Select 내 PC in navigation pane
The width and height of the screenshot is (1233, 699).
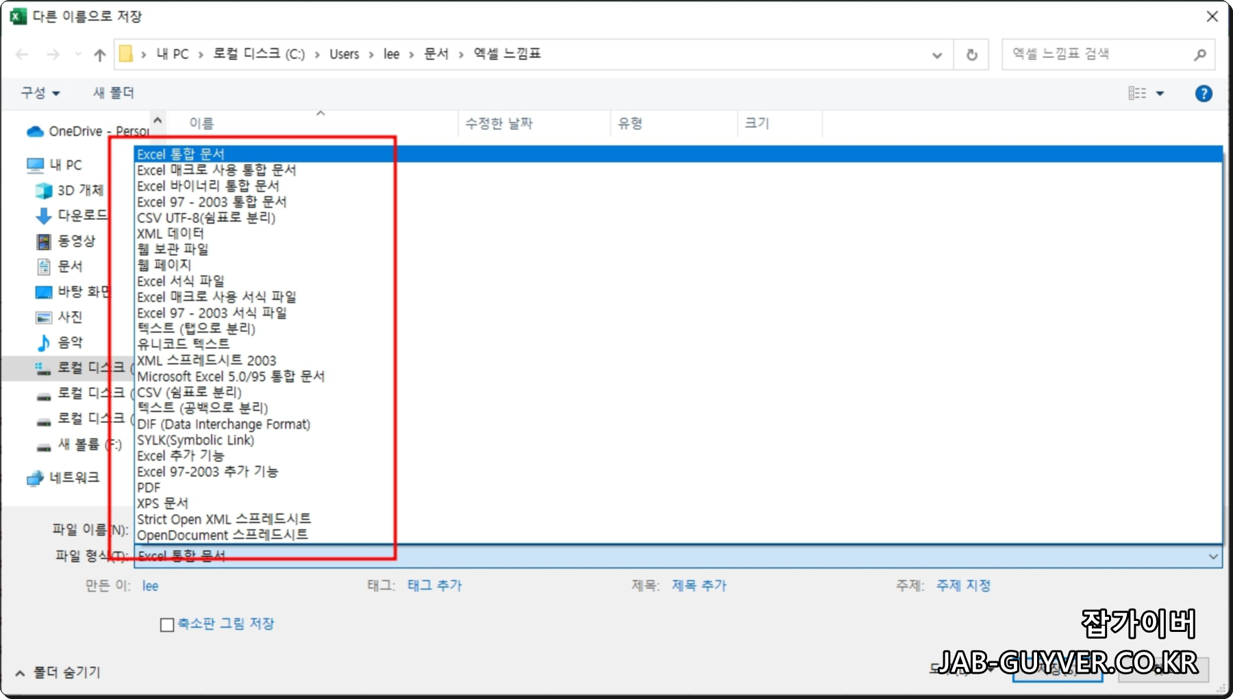[x=54, y=165]
